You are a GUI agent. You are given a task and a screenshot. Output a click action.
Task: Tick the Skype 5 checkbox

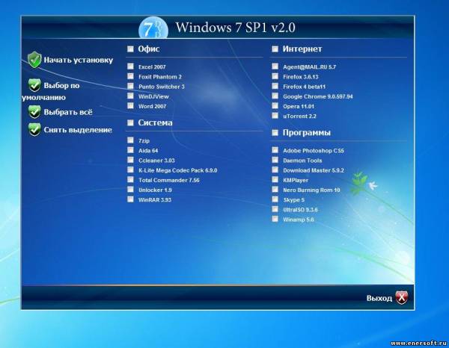(275, 199)
